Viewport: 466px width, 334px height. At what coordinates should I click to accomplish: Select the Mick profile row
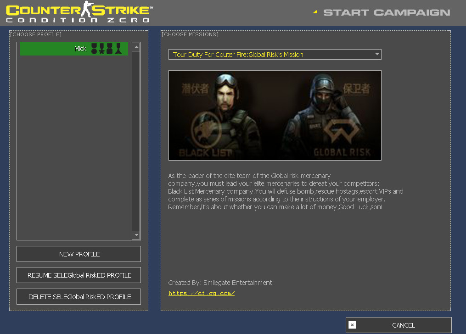[x=74, y=49]
